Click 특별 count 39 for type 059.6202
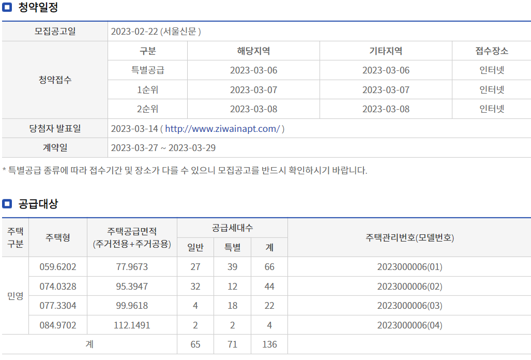The image size is (531, 360). (232, 267)
